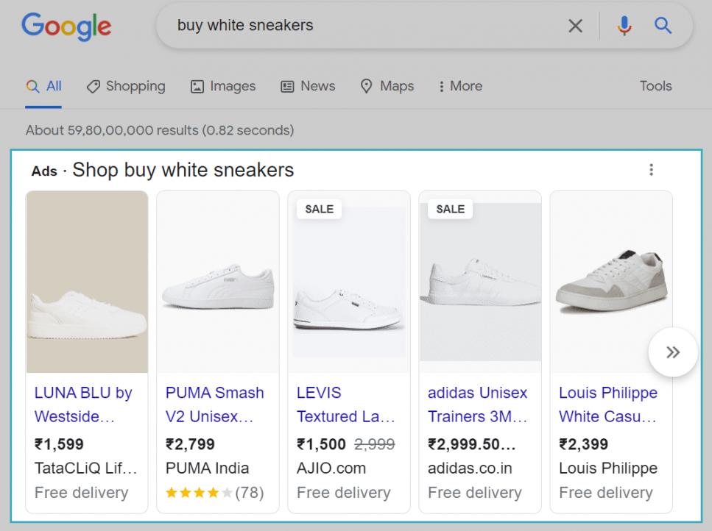Expand the More search categories menu
The height and width of the screenshot is (531, 712).
click(x=460, y=86)
